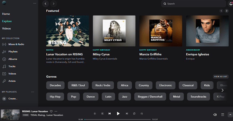233x121 pixels.
Task: Skip to next track
Action: (x=127, y=114)
